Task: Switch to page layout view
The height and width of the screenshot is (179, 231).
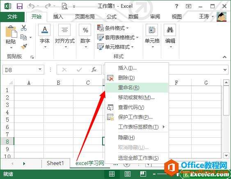Action: point(128,174)
